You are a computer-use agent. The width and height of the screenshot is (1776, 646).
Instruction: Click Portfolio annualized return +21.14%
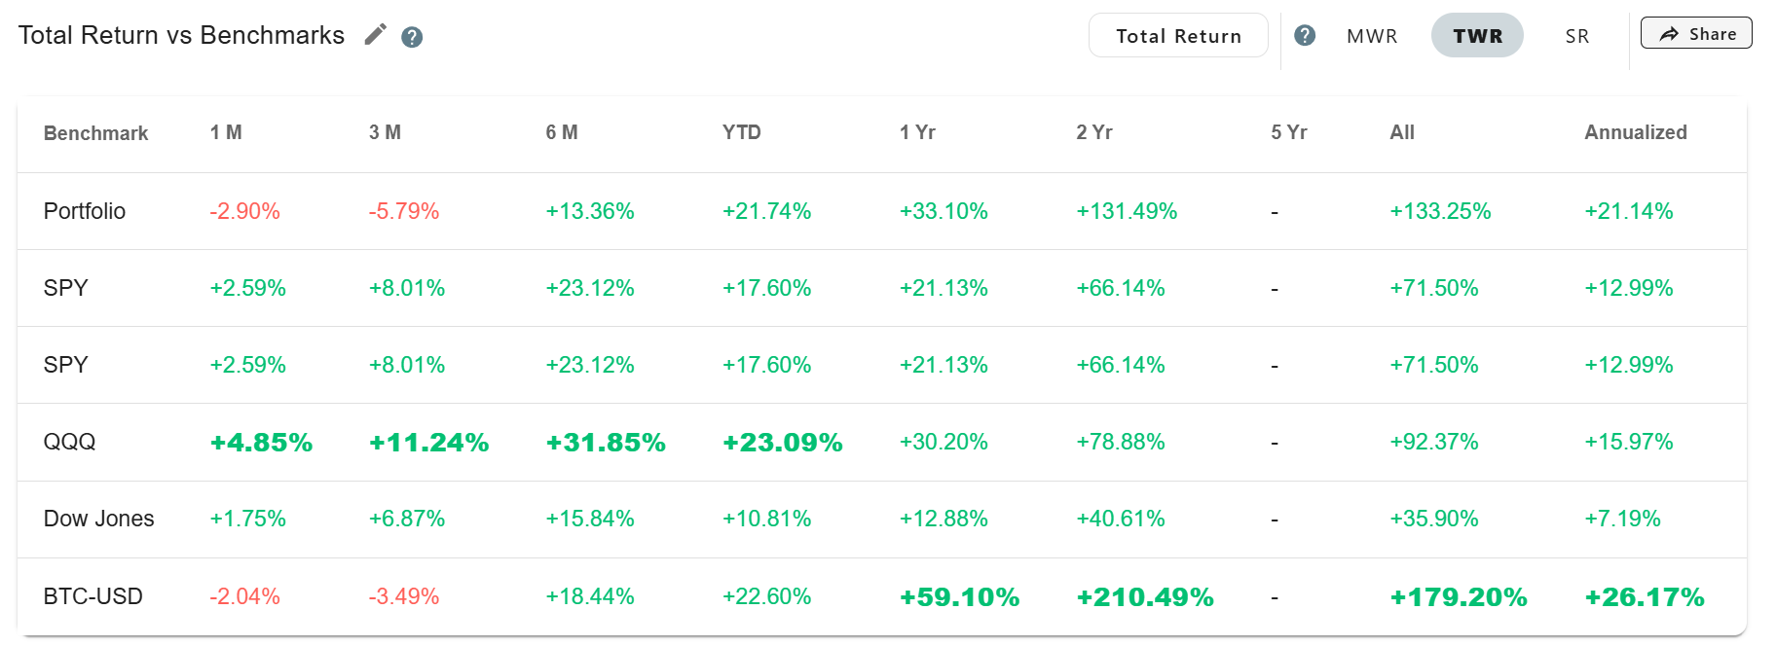(x=1628, y=211)
